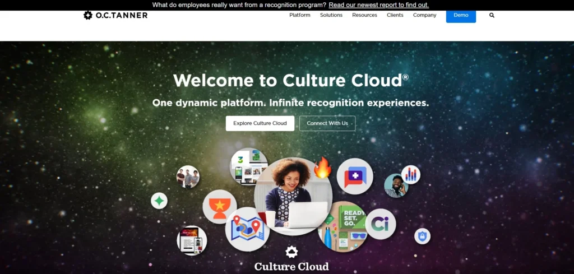Open the trophy star bubble icon
This screenshot has height=274, width=574.
click(x=220, y=207)
